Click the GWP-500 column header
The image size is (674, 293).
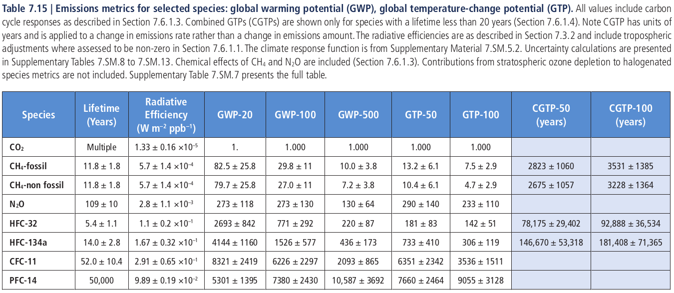[358, 115]
